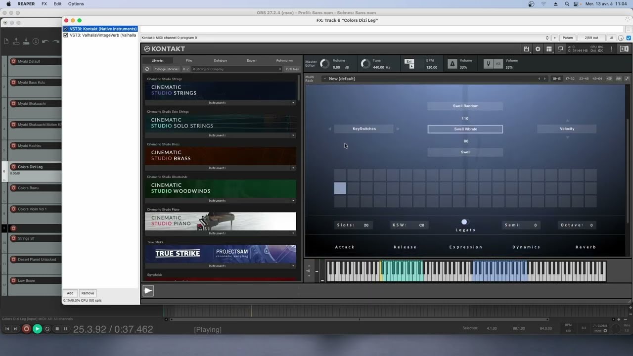
Task: Open the Spotlight search in menu bar
Action: click(567, 4)
